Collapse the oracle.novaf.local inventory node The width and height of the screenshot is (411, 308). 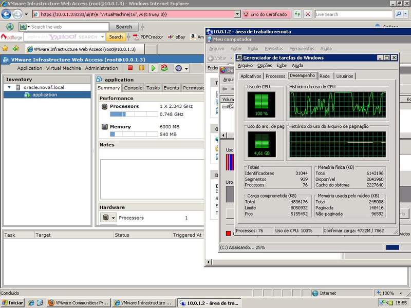pos(9,87)
